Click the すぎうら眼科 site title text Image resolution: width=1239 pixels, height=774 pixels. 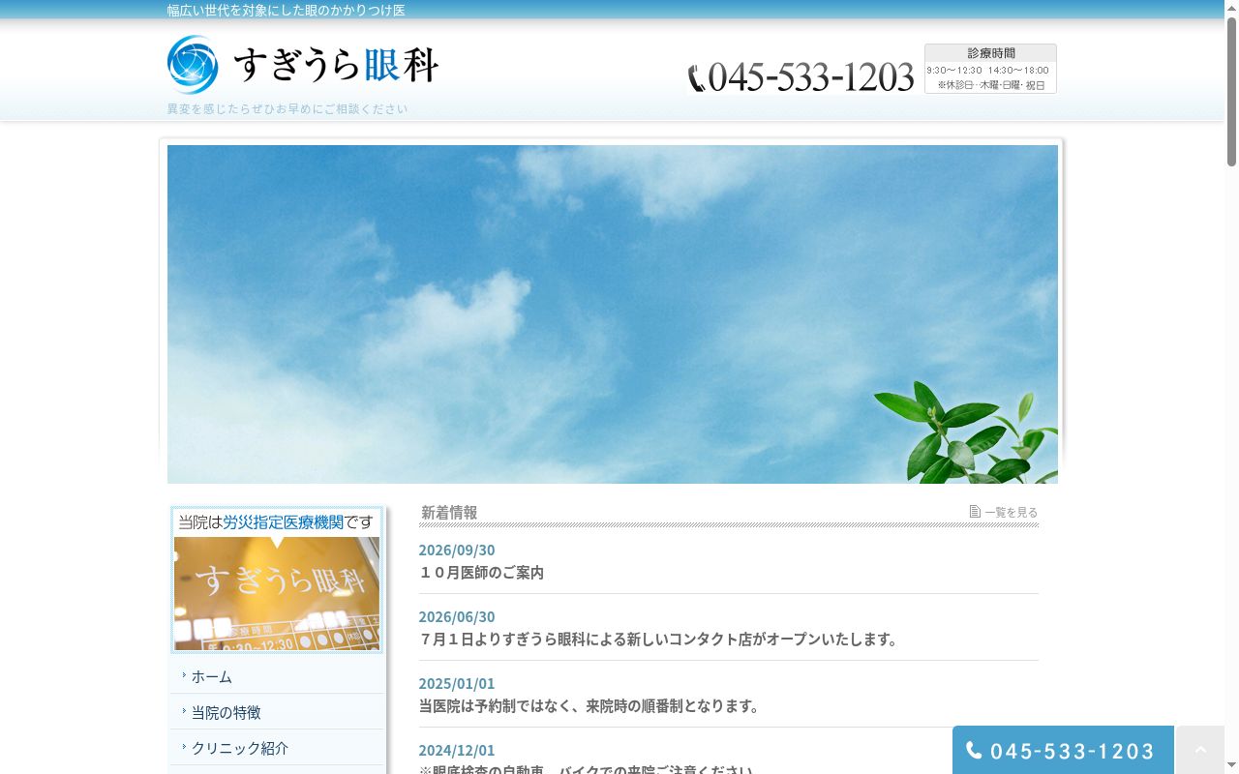tap(336, 65)
